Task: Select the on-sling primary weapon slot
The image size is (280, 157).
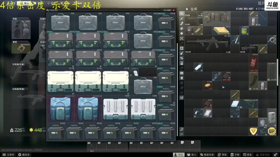Action: 29,74
